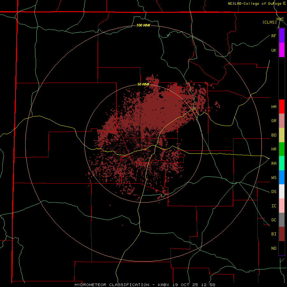The image size is (287, 287).
Task: Click the KABX station identifier
Action: click(164, 285)
